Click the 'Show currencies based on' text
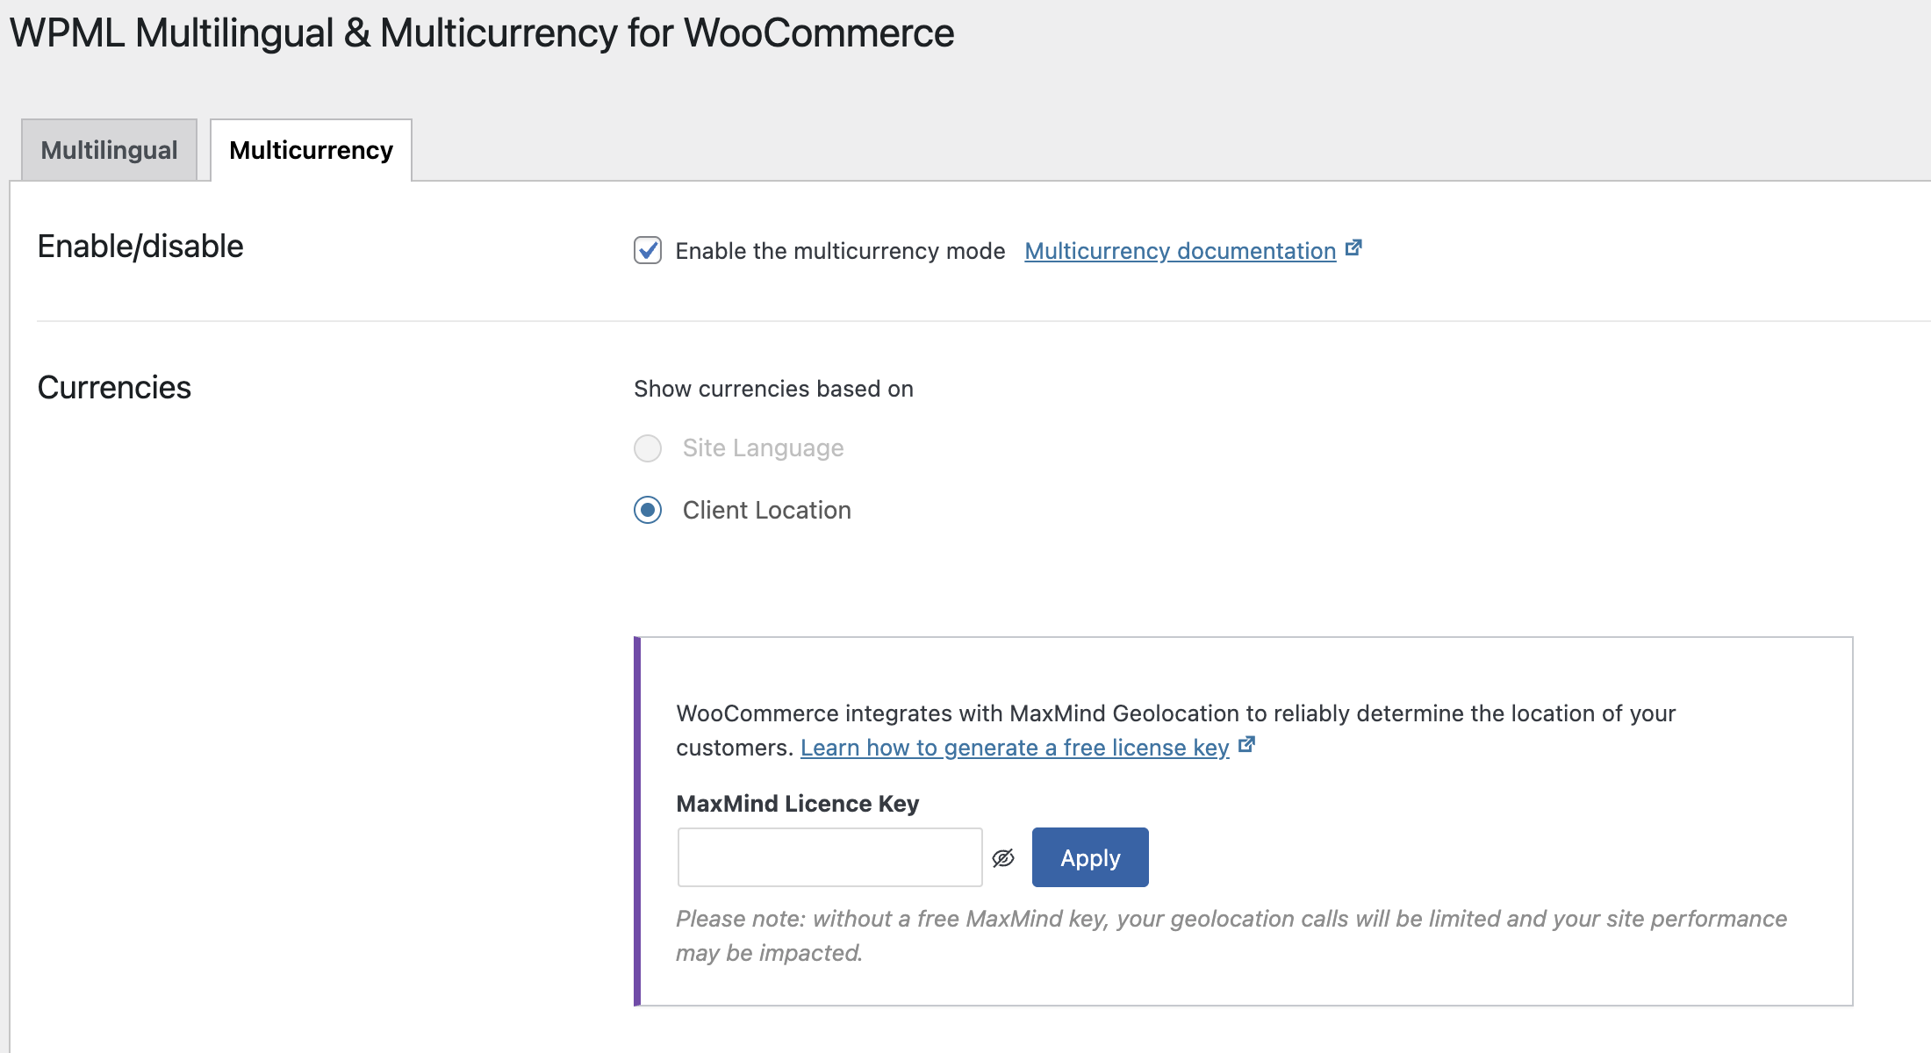This screenshot has width=1931, height=1053. pyautogui.click(x=773, y=389)
